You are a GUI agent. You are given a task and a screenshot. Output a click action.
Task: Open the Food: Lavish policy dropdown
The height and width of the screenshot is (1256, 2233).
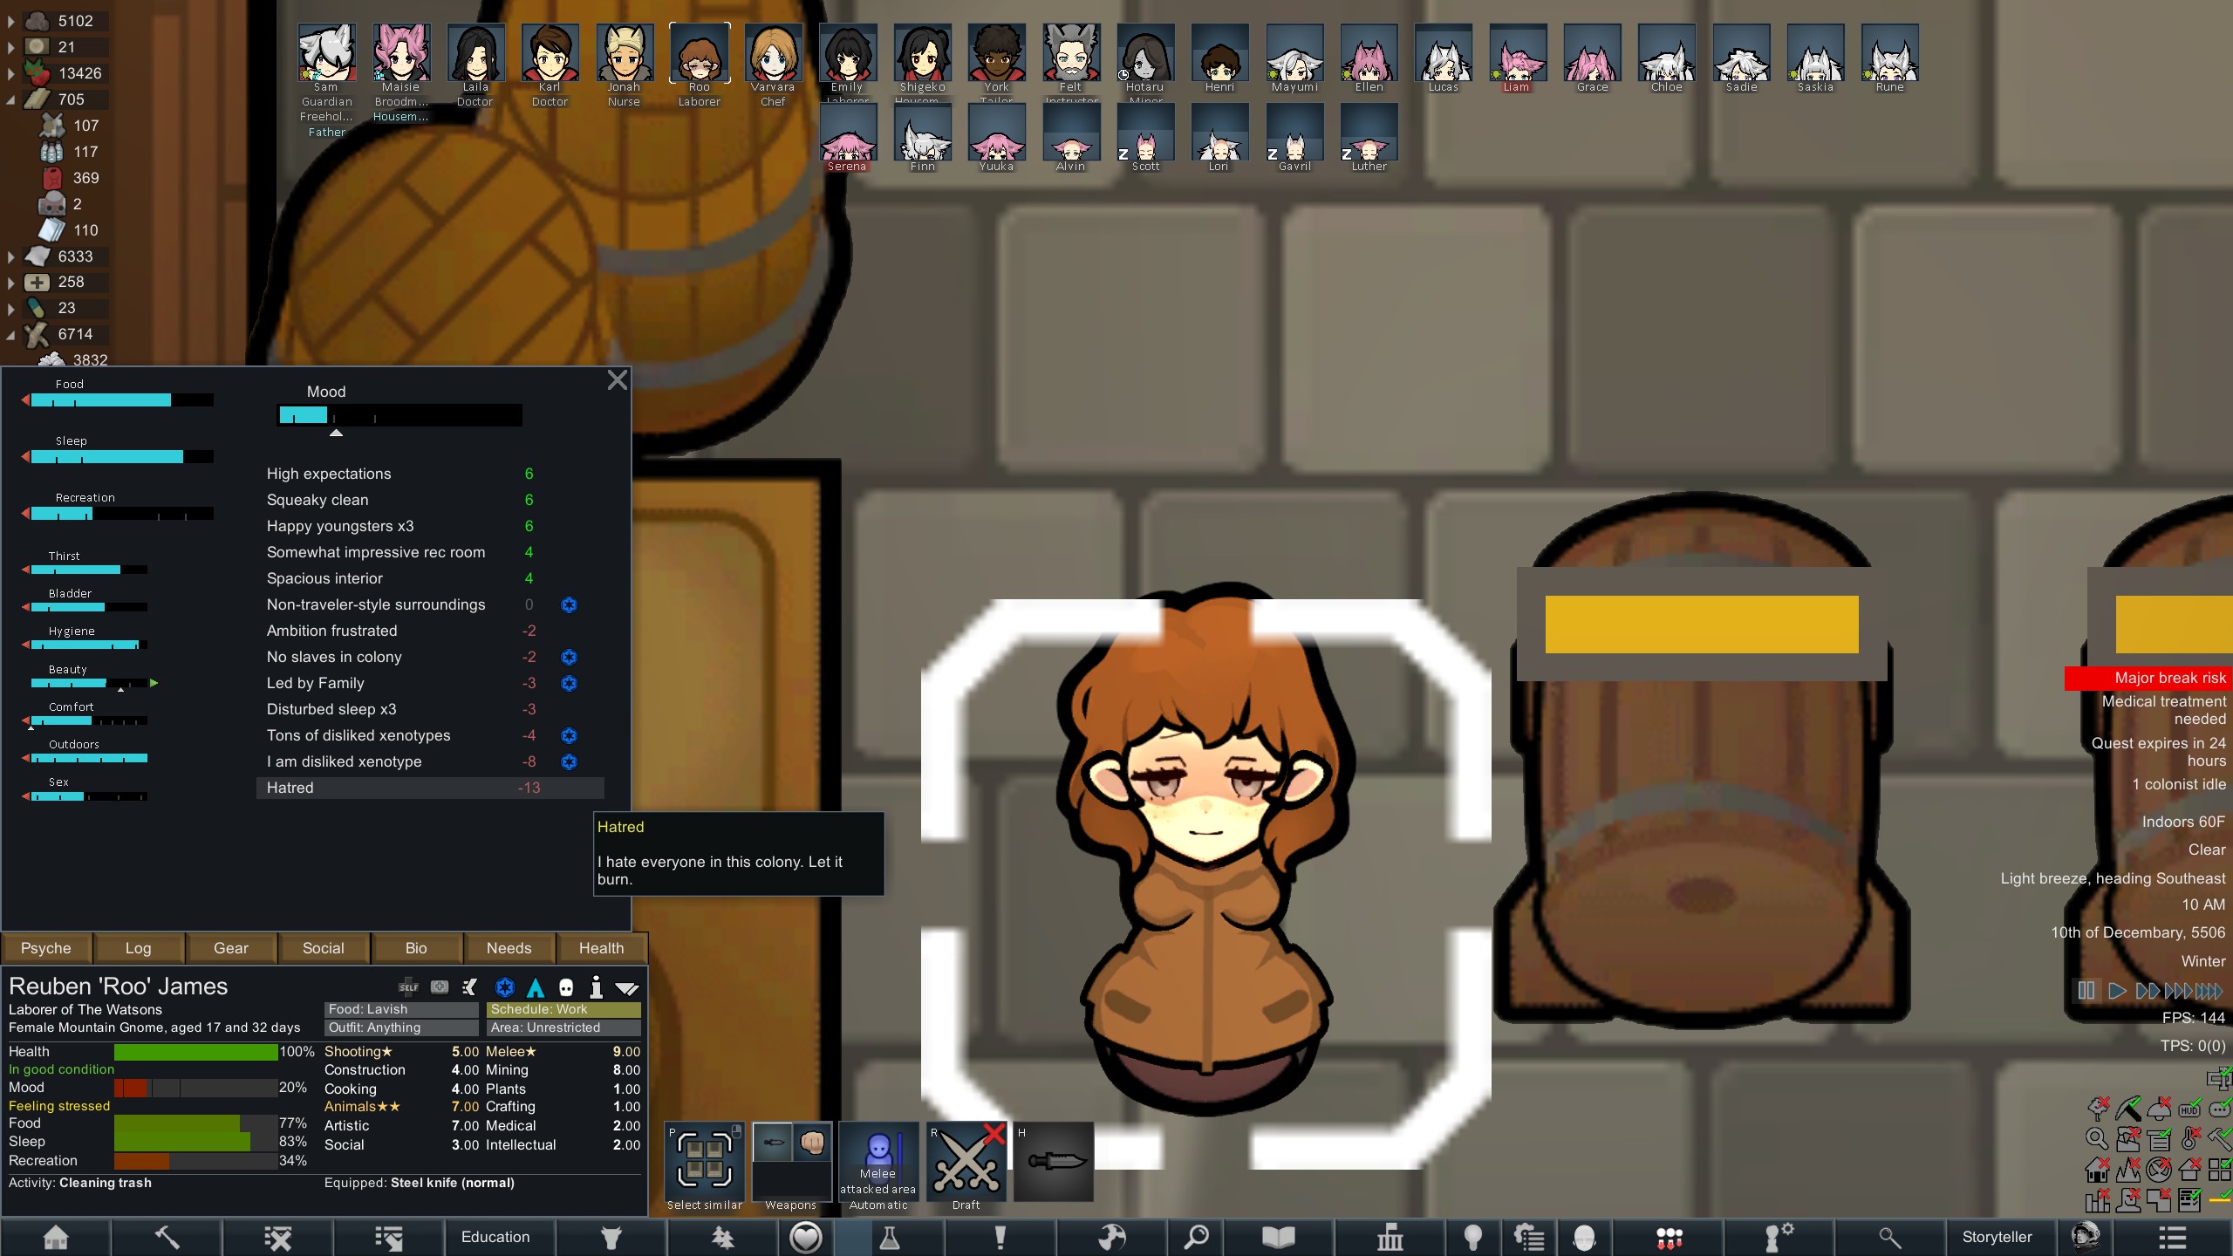[401, 1009]
